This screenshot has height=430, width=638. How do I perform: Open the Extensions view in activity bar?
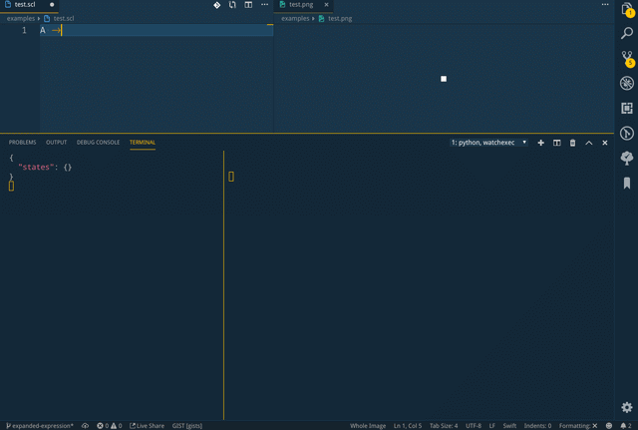[x=626, y=108]
